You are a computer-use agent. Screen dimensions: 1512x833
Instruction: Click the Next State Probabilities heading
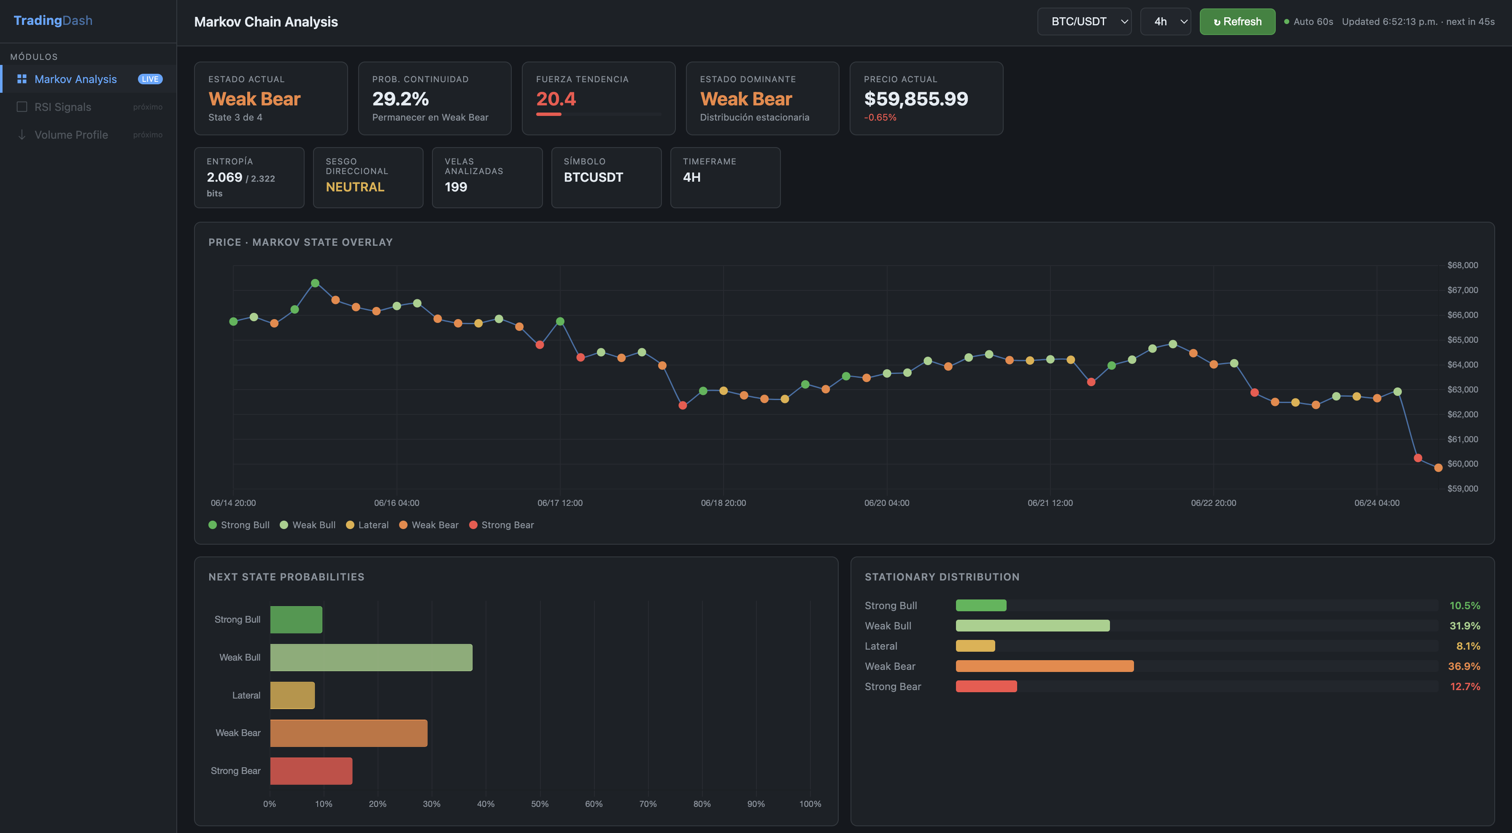286,577
